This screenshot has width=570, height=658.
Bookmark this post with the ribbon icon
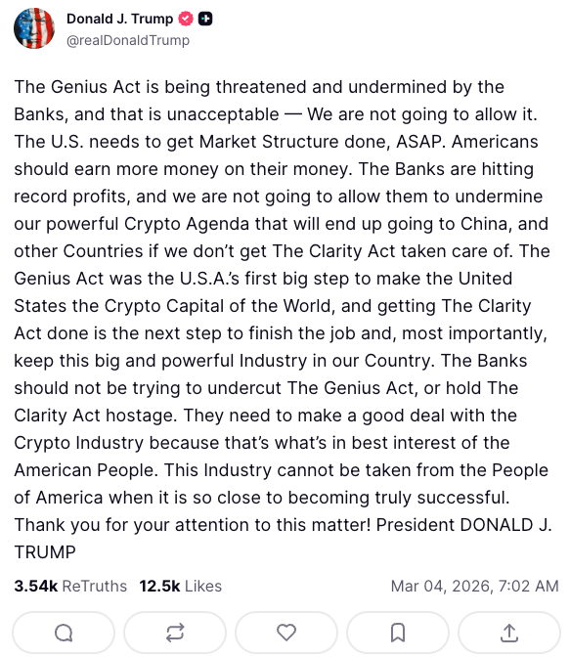[x=398, y=633]
